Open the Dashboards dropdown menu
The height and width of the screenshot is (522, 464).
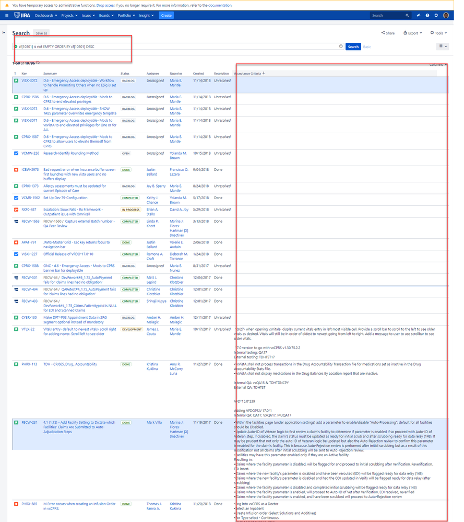pyautogui.click(x=46, y=15)
